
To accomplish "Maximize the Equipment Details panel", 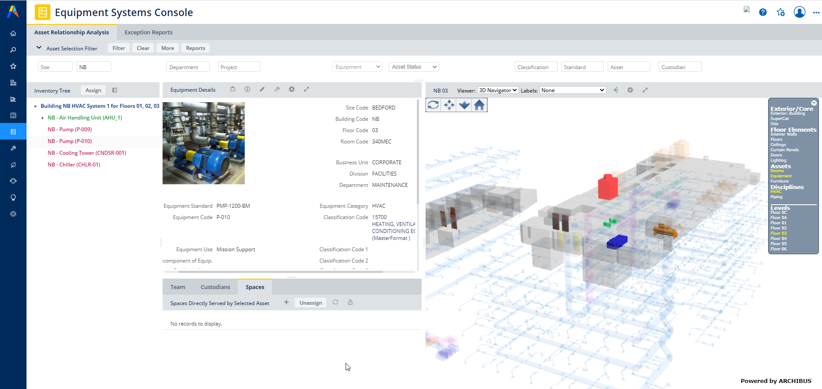I will pos(306,90).
